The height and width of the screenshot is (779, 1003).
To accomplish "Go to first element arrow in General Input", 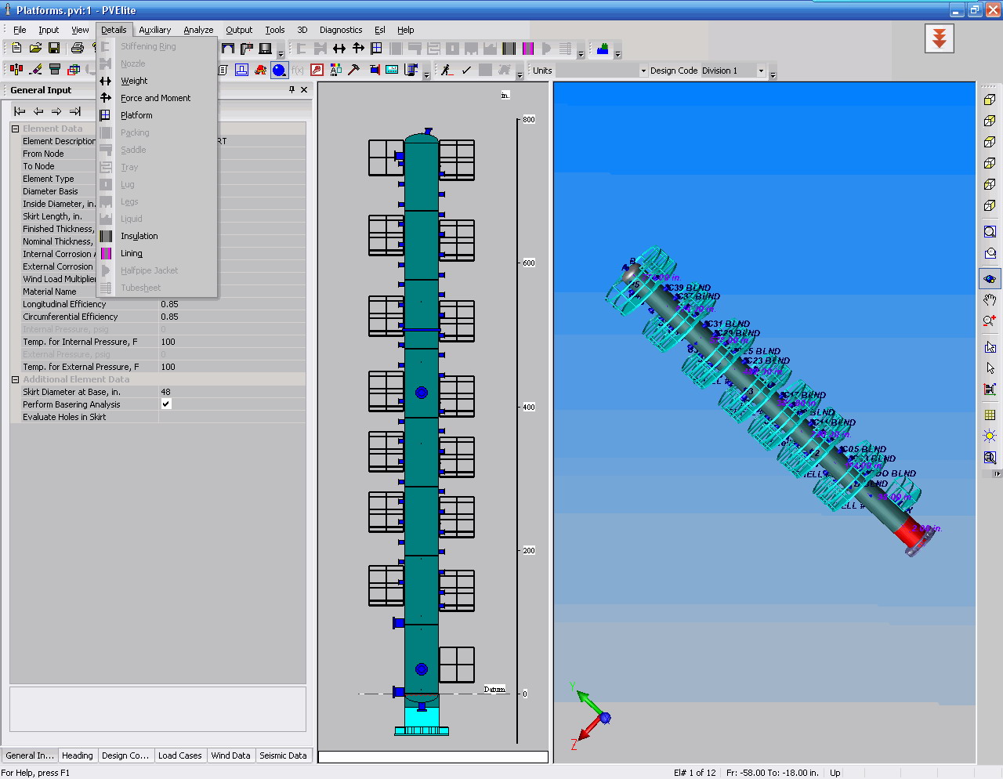I will tap(20, 111).
